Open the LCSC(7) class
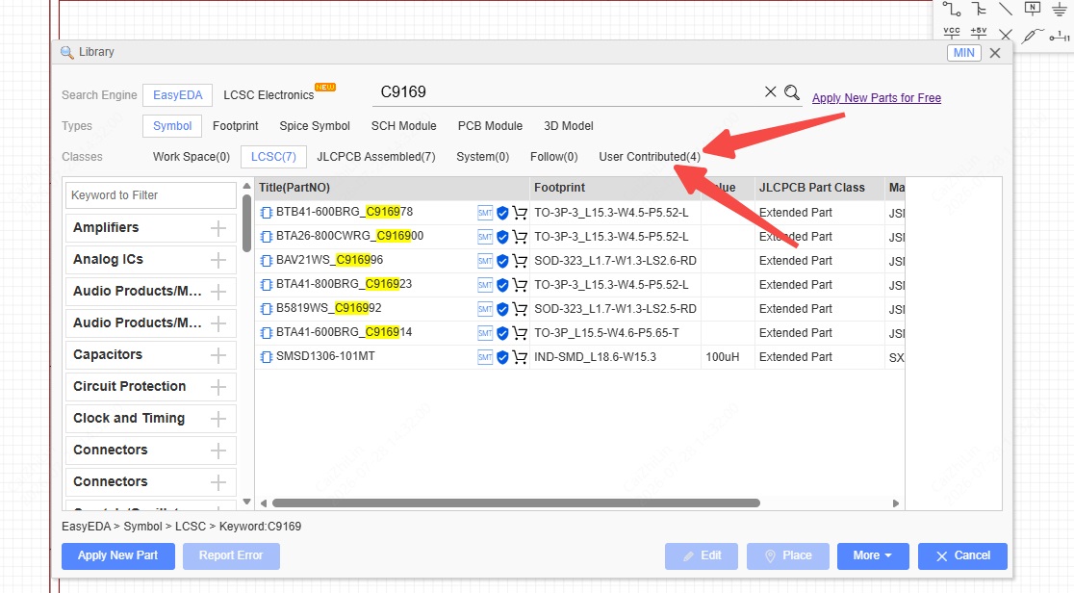Image resolution: width=1074 pixels, height=593 pixels. pos(273,157)
